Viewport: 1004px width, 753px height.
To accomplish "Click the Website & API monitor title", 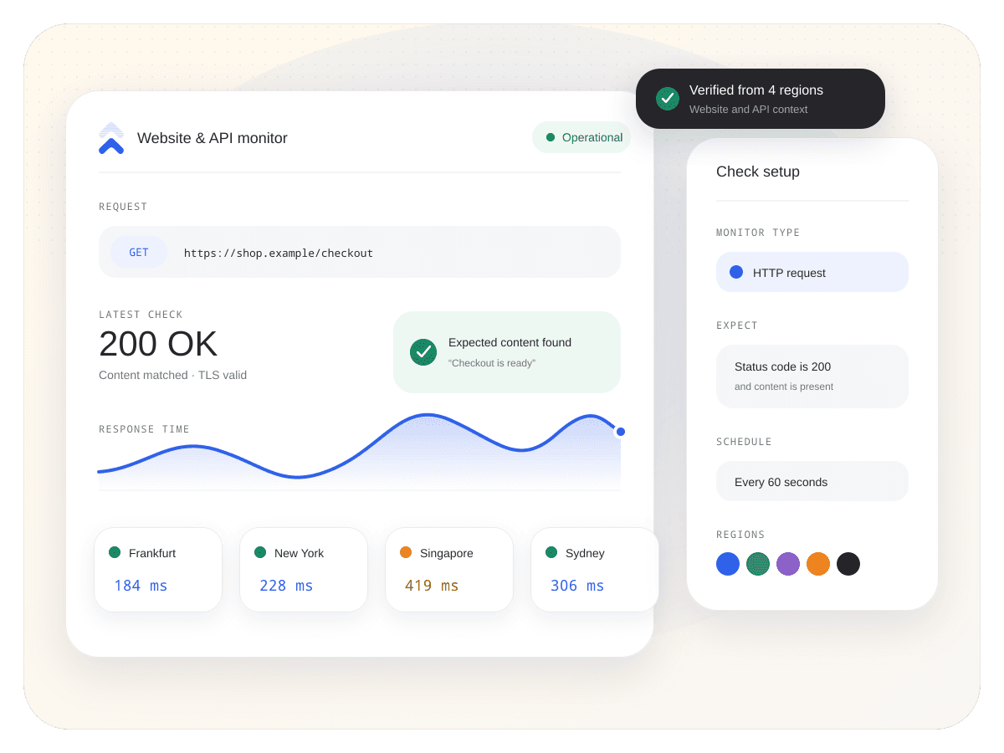I will (x=213, y=138).
